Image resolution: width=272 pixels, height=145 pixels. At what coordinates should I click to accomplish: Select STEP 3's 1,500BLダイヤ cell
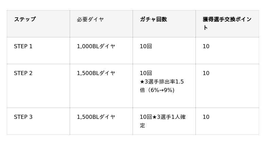click(96, 117)
